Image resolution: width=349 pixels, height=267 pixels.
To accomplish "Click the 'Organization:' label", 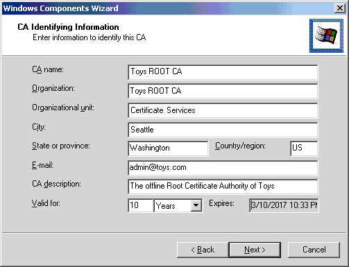I will click(53, 88).
